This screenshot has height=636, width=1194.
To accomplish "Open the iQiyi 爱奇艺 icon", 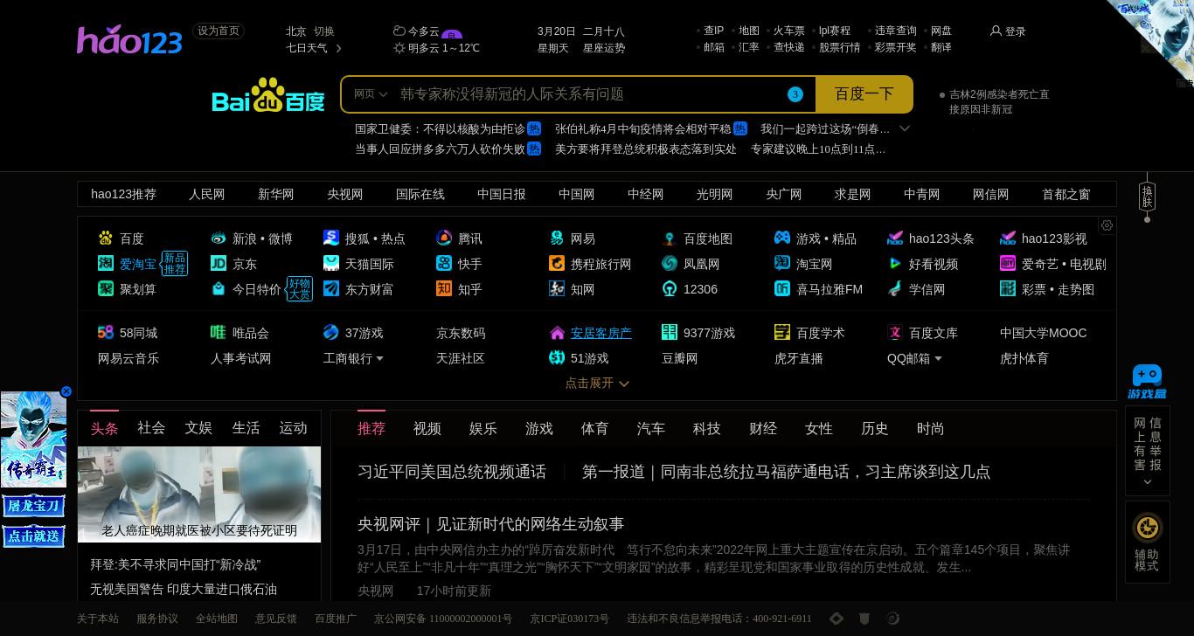I will (x=1008, y=263).
